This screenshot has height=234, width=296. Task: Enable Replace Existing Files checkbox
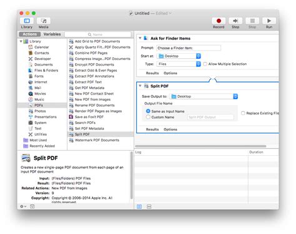tap(243, 113)
